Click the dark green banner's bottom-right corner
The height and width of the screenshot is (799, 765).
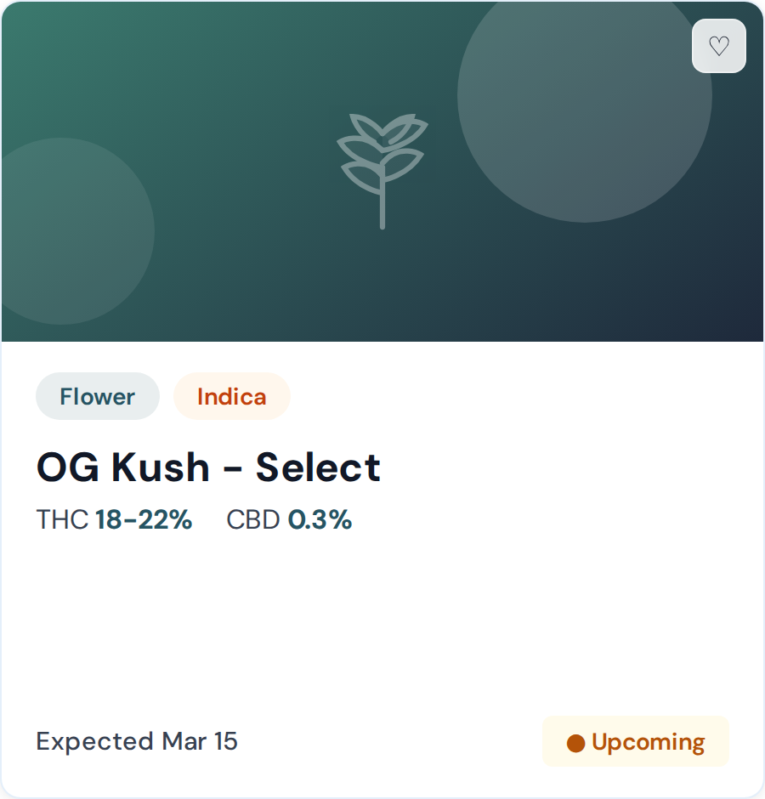point(748,327)
